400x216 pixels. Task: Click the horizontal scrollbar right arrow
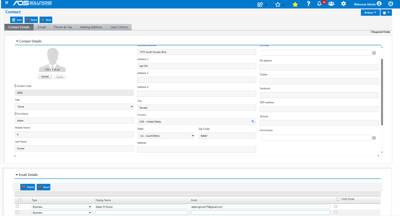(379, 156)
